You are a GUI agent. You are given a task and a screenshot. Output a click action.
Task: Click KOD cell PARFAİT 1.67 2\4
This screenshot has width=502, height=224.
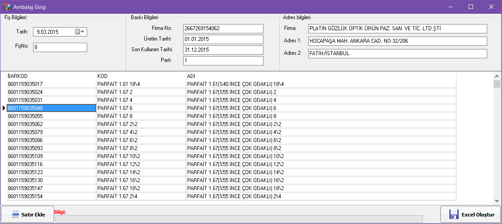(x=141, y=196)
